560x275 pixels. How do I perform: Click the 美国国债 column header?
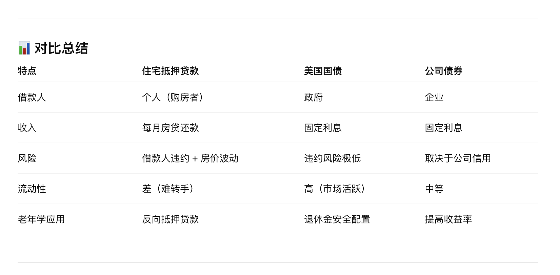click(323, 71)
